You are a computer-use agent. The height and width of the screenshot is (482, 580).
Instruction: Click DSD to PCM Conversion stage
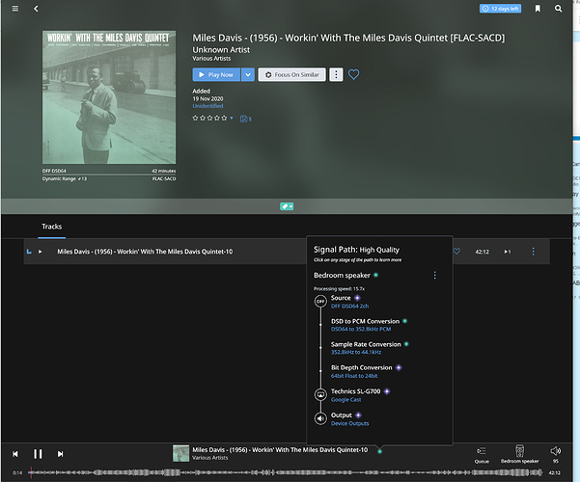click(365, 321)
